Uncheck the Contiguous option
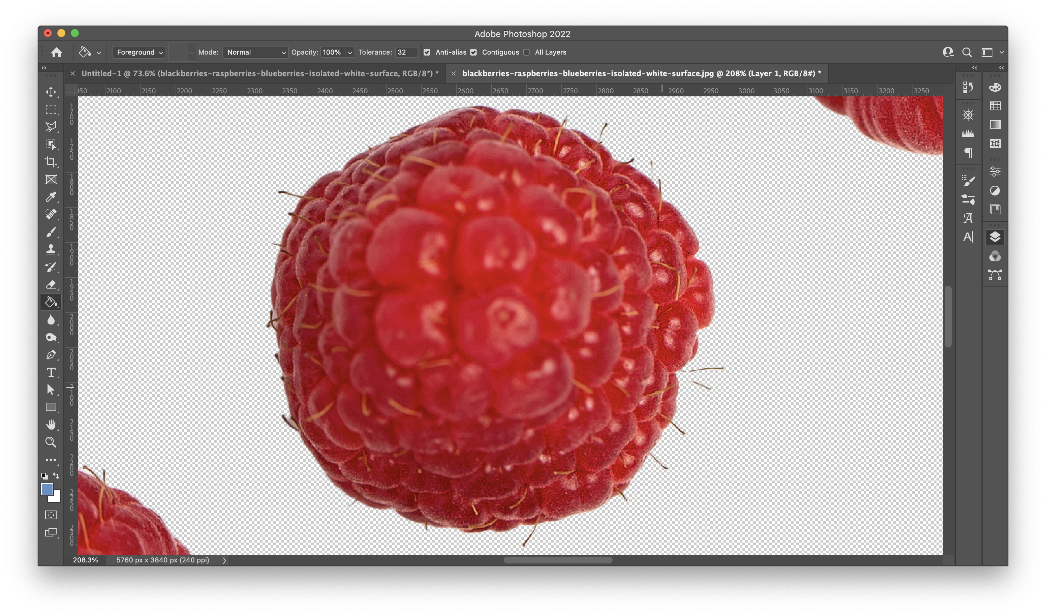 coord(473,52)
